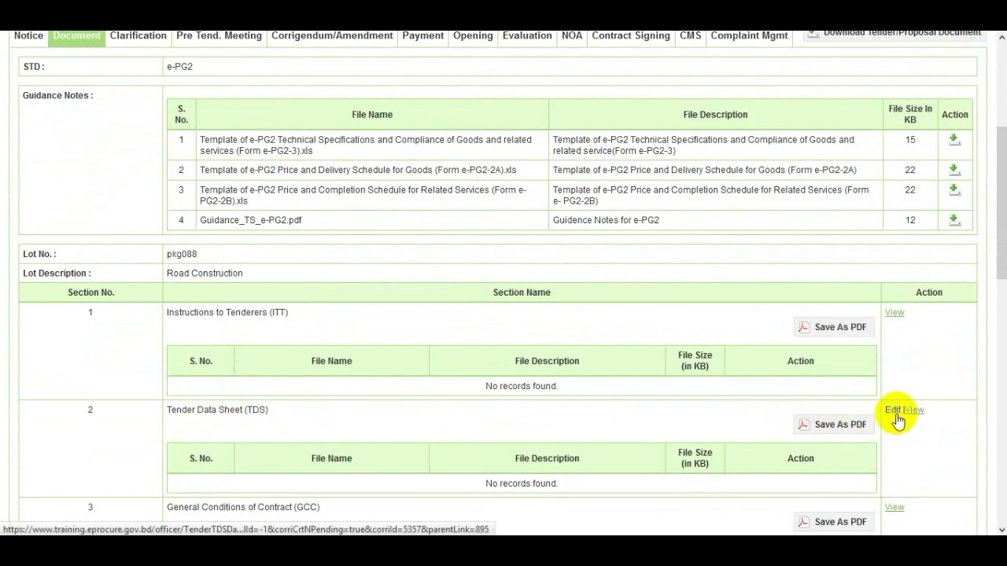Save Instructions to Tenderers section as PDF
The height and width of the screenshot is (566, 1007).
(x=833, y=327)
